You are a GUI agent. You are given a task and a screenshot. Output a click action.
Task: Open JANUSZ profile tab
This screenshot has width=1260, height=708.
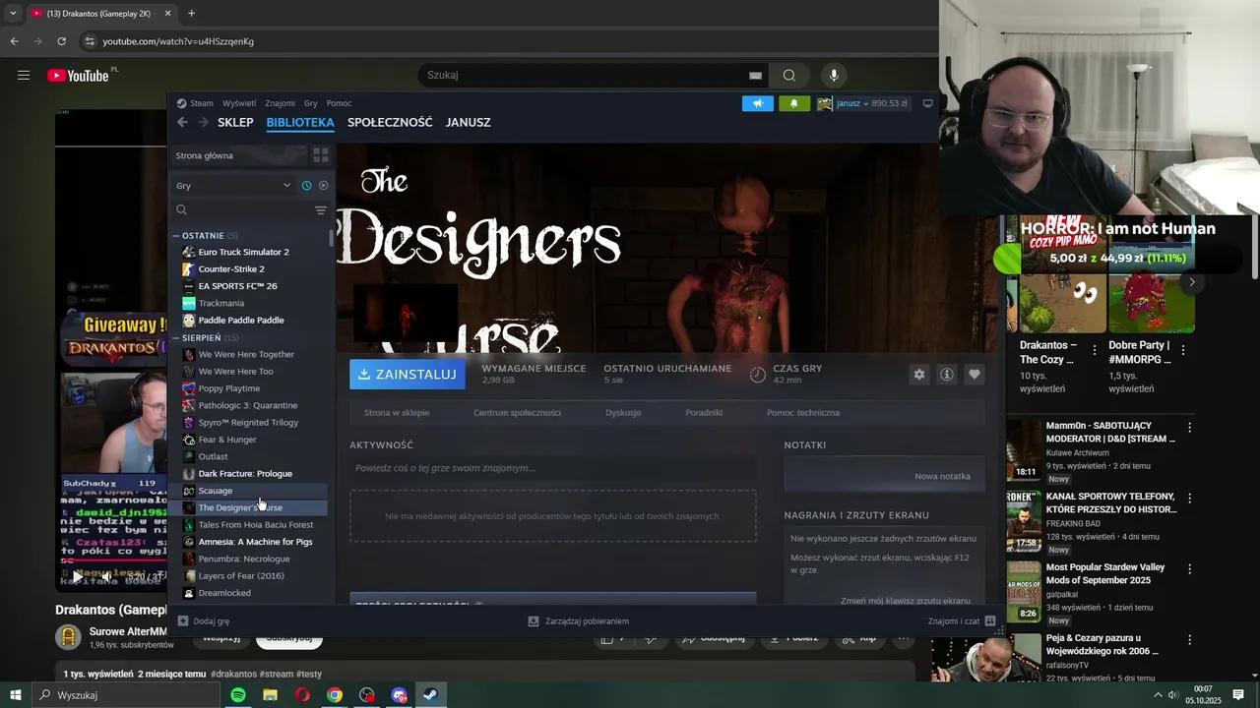(x=468, y=123)
